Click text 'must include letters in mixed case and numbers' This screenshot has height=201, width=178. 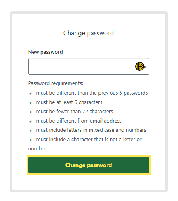point(91,130)
